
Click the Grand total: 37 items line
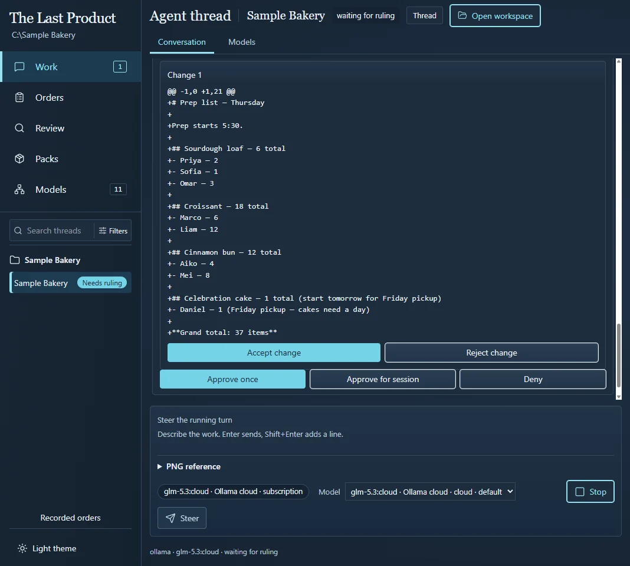pyautogui.click(x=222, y=333)
